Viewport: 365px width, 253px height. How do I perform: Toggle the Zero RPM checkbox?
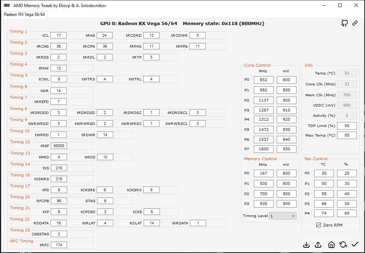click(x=319, y=225)
